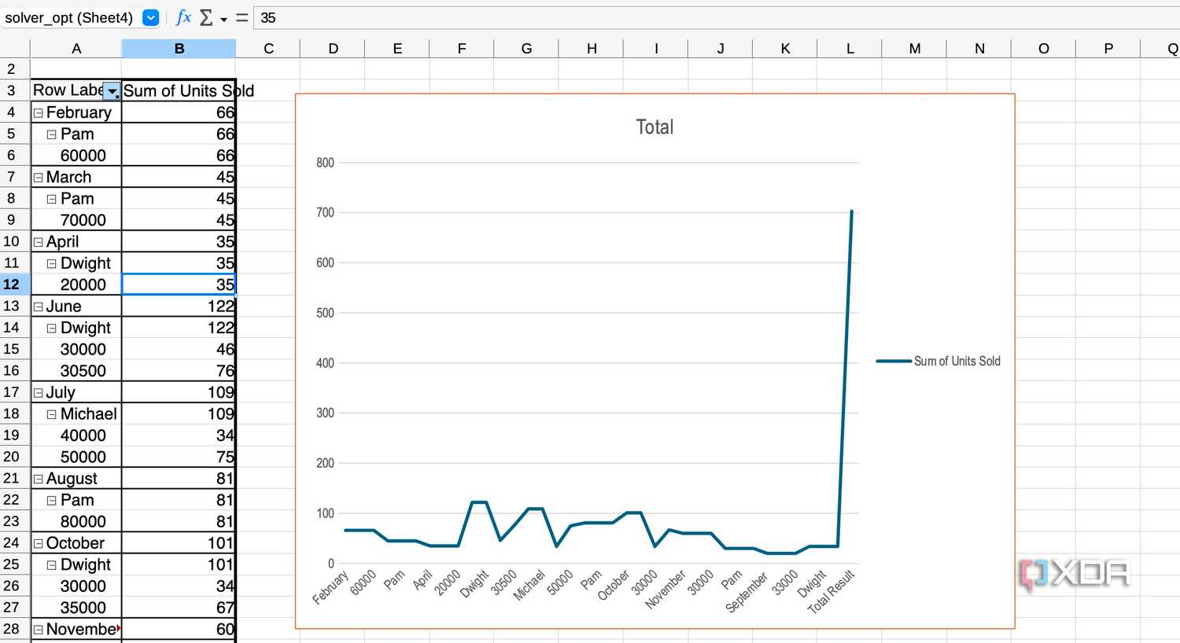Open the Name Box dropdown arrow
Viewport: 1180px width, 643px height.
point(151,17)
